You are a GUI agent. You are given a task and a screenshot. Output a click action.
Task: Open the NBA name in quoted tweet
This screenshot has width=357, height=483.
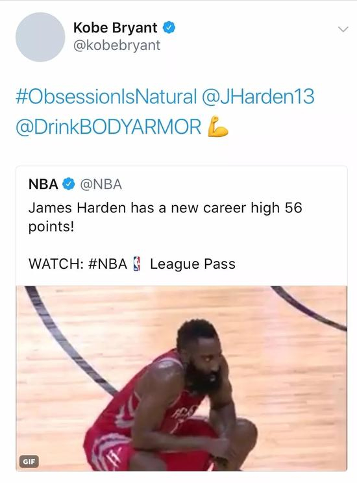pos(43,184)
